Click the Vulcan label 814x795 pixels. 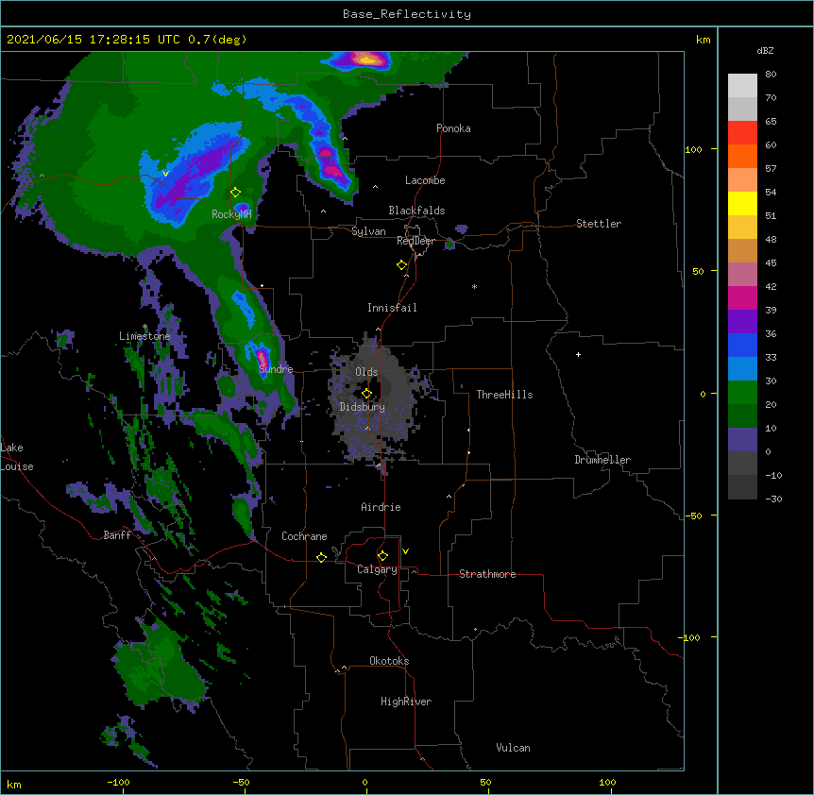(x=513, y=748)
